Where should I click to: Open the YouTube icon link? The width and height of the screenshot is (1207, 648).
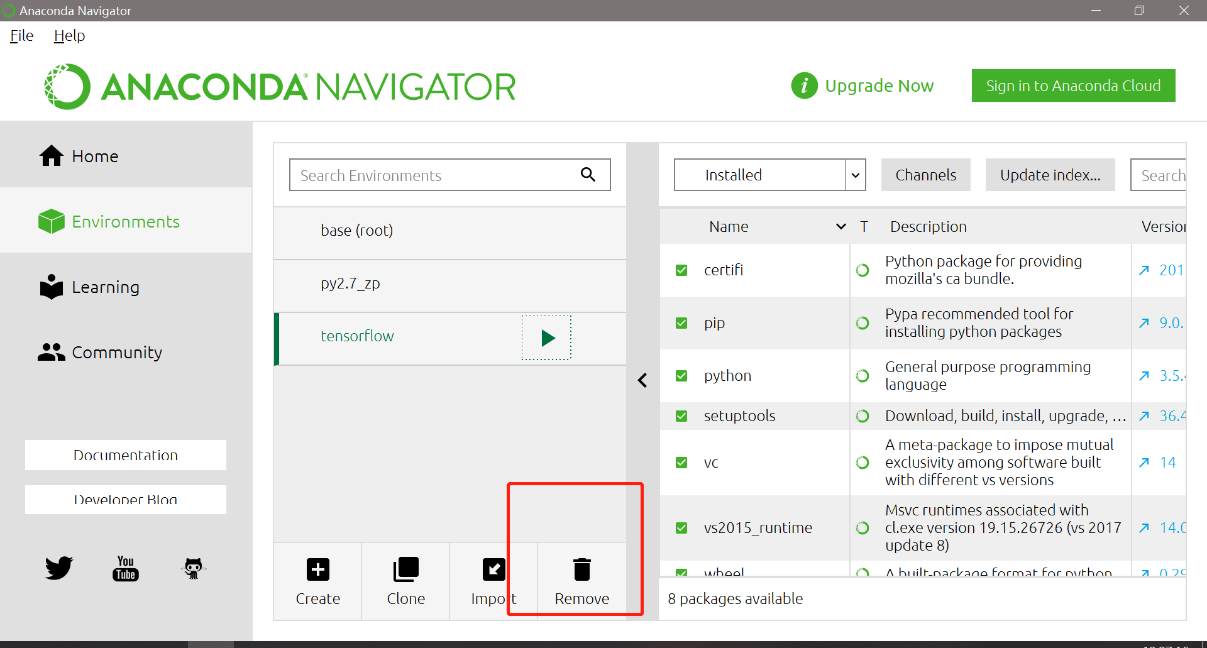click(x=126, y=568)
